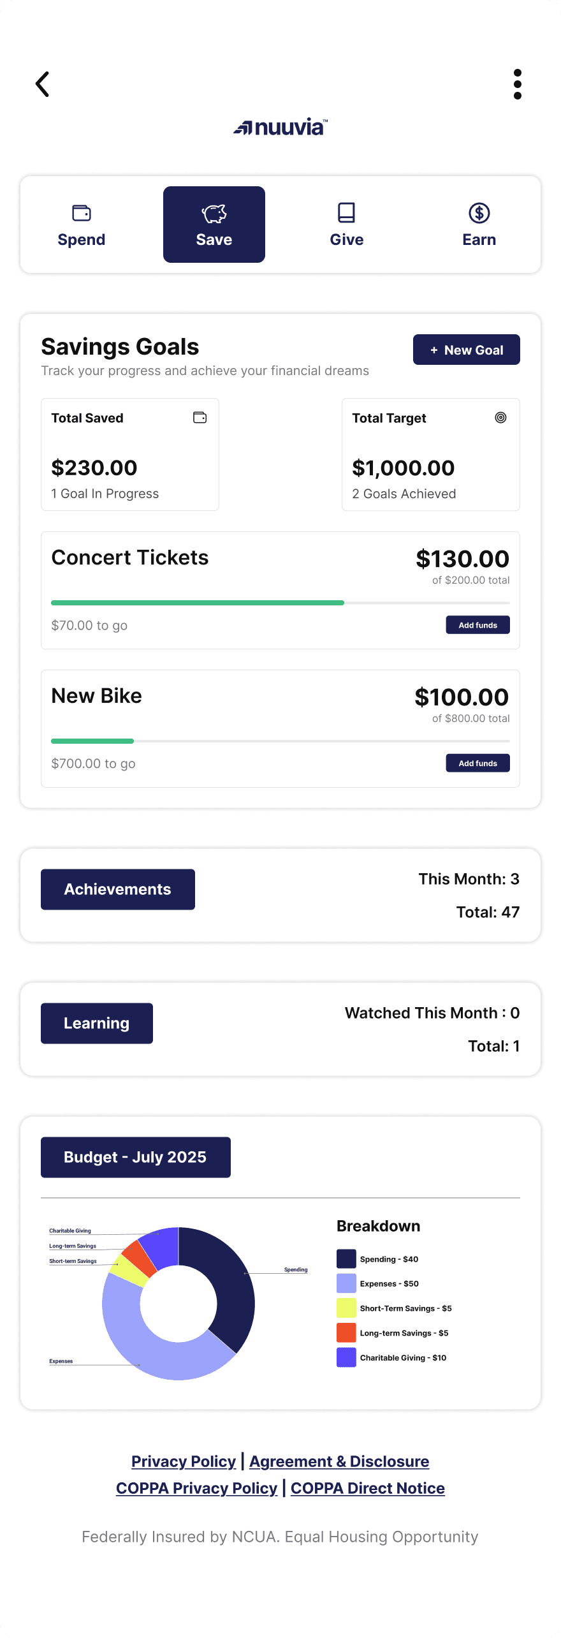Open the Learning section
The width and height of the screenshot is (561, 1638).
pos(97,1023)
